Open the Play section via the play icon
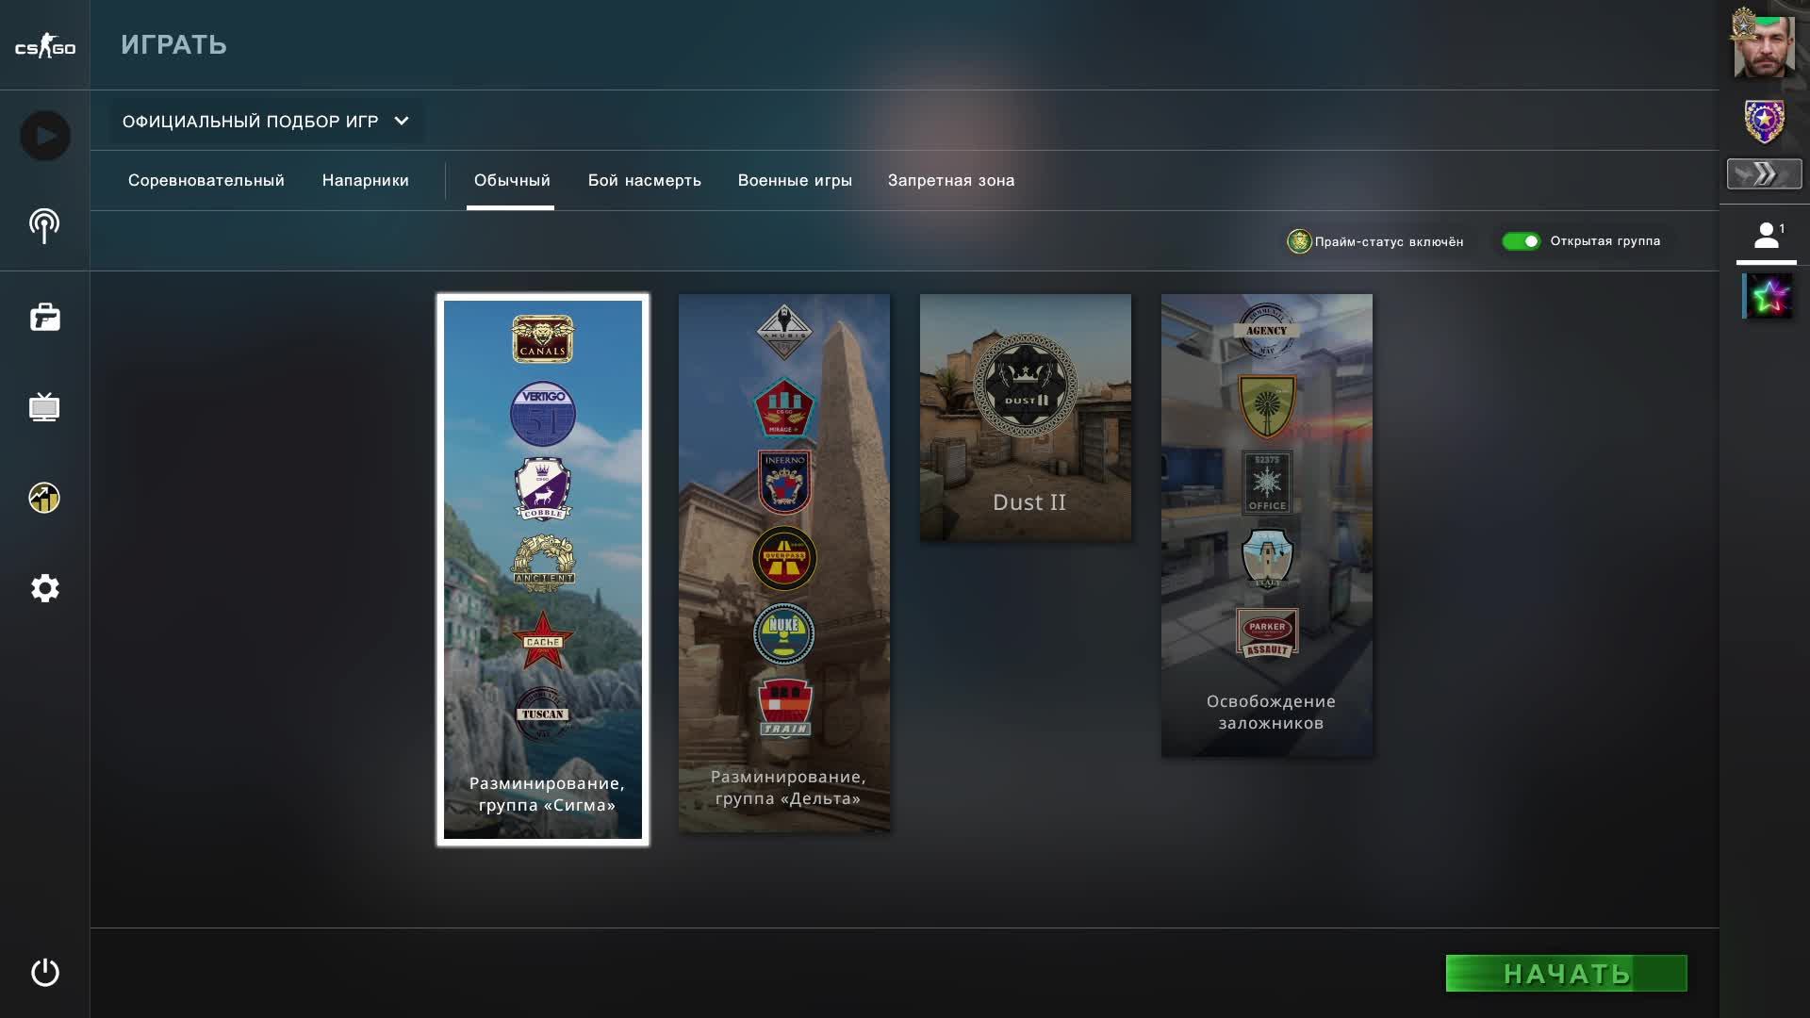The width and height of the screenshot is (1810, 1018). [x=43, y=135]
